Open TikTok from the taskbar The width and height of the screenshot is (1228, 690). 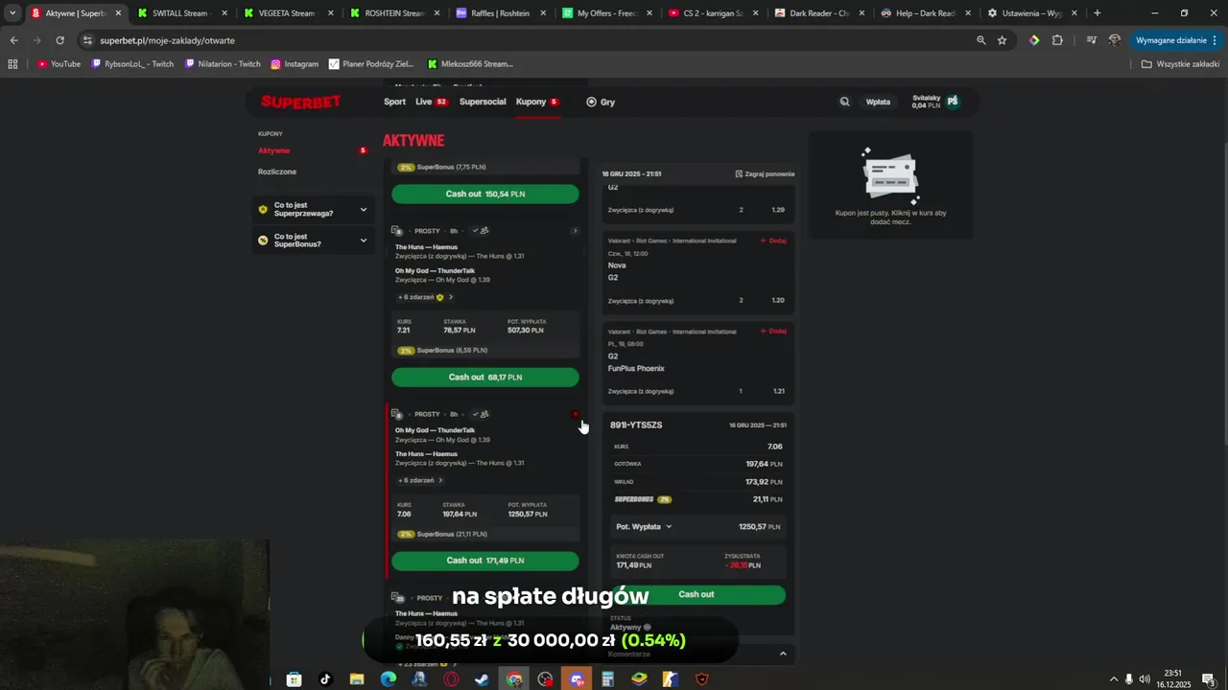point(325,679)
